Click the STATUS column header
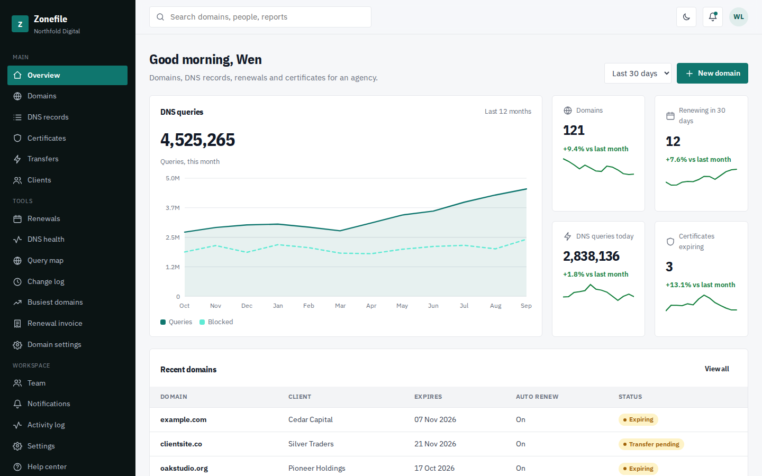 tap(630, 397)
